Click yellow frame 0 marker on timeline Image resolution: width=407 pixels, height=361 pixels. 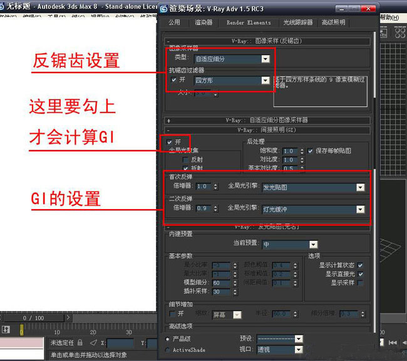21,330
